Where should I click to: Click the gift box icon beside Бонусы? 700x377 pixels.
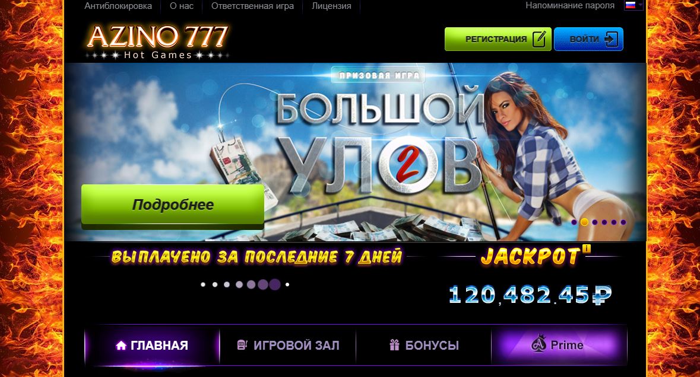click(x=394, y=345)
